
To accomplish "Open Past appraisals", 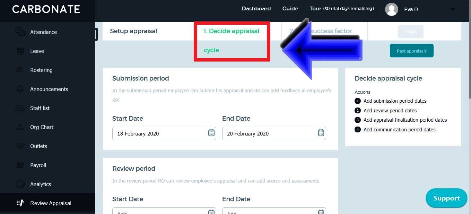I will pyautogui.click(x=412, y=51).
